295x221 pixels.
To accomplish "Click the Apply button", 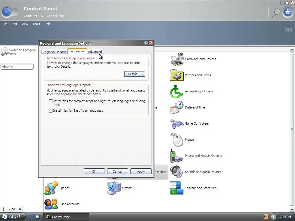I will click(141, 172).
